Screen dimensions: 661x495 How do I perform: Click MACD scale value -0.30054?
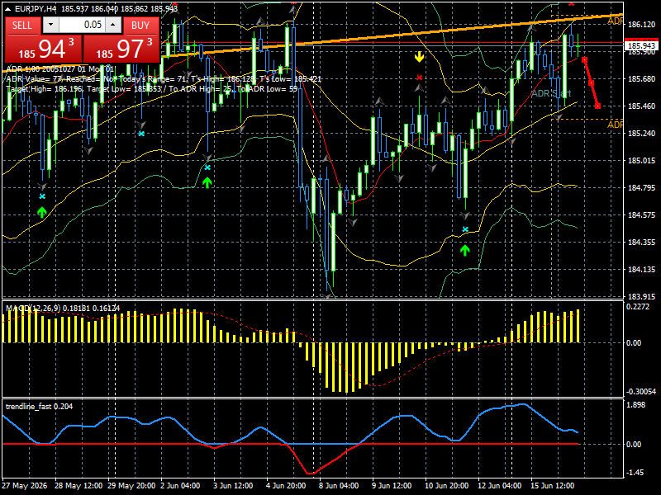641,391
